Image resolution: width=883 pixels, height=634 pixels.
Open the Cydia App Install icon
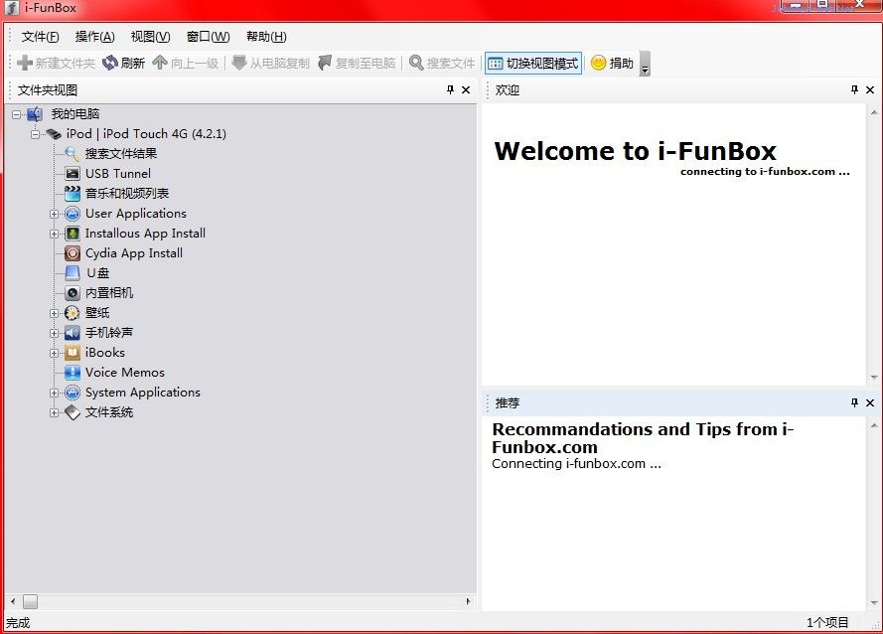click(x=72, y=253)
